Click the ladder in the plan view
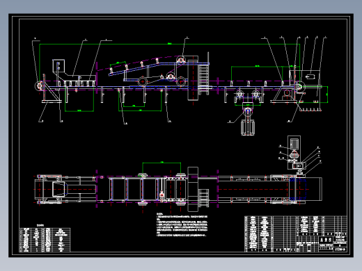 (x=204, y=197)
